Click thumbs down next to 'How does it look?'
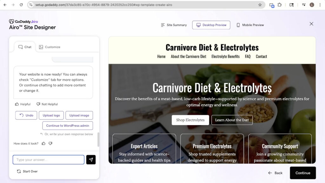This screenshot has height=183, width=325. pyautogui.click(x=50, y=144)
